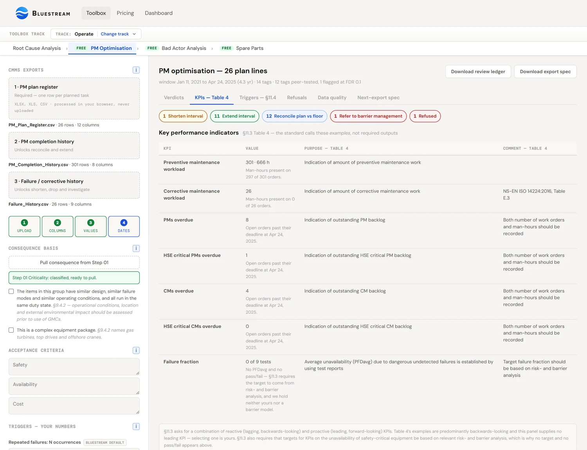The image size is (587, 450).
Task: Focus the Availability criteria text field
Action: 74,386
